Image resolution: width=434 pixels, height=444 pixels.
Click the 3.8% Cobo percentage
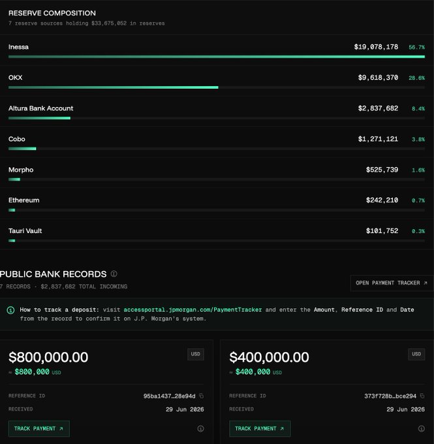pos(418,139)
